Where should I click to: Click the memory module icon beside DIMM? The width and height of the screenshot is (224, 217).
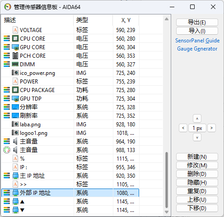point(15,64)
